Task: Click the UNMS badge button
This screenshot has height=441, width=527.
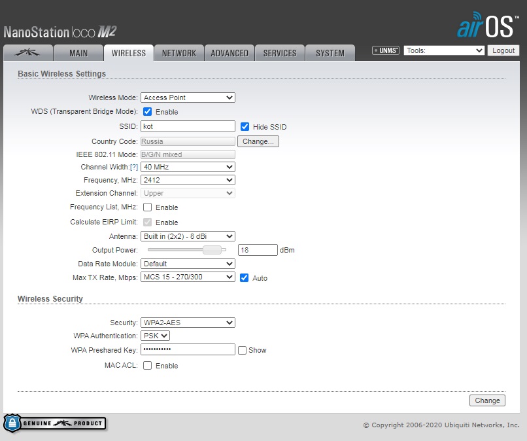Action: (386, 50)
